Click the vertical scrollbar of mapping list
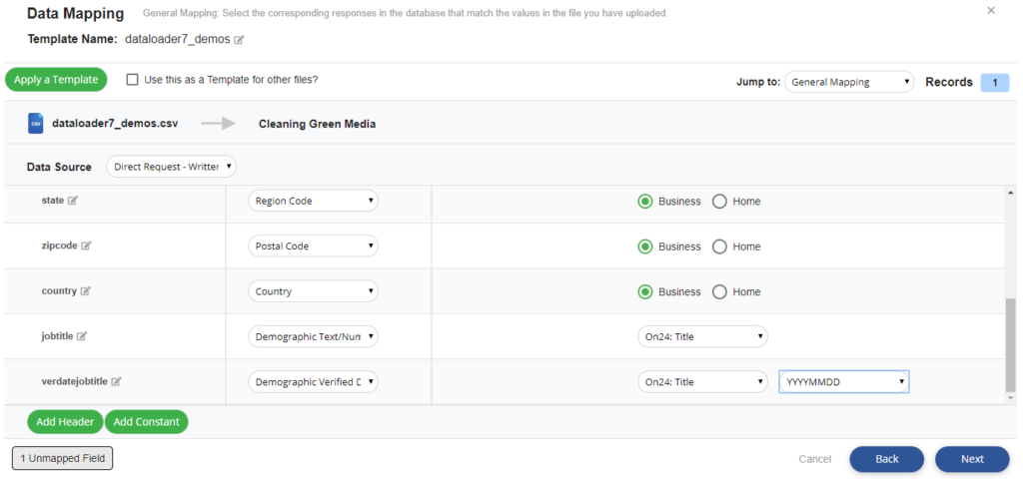 pyautogui.click(x=1010, y=339)
